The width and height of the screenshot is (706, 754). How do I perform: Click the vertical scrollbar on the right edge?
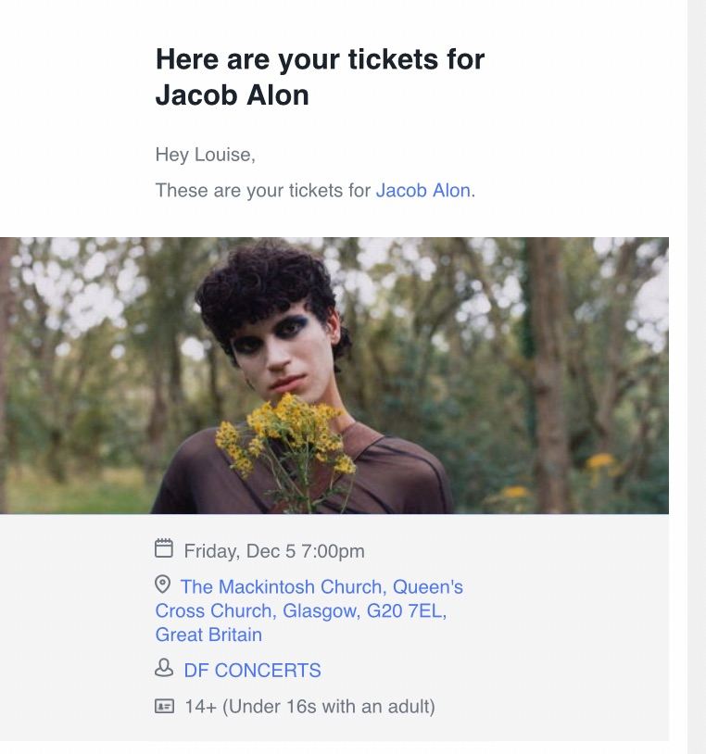tap(696, 371)
